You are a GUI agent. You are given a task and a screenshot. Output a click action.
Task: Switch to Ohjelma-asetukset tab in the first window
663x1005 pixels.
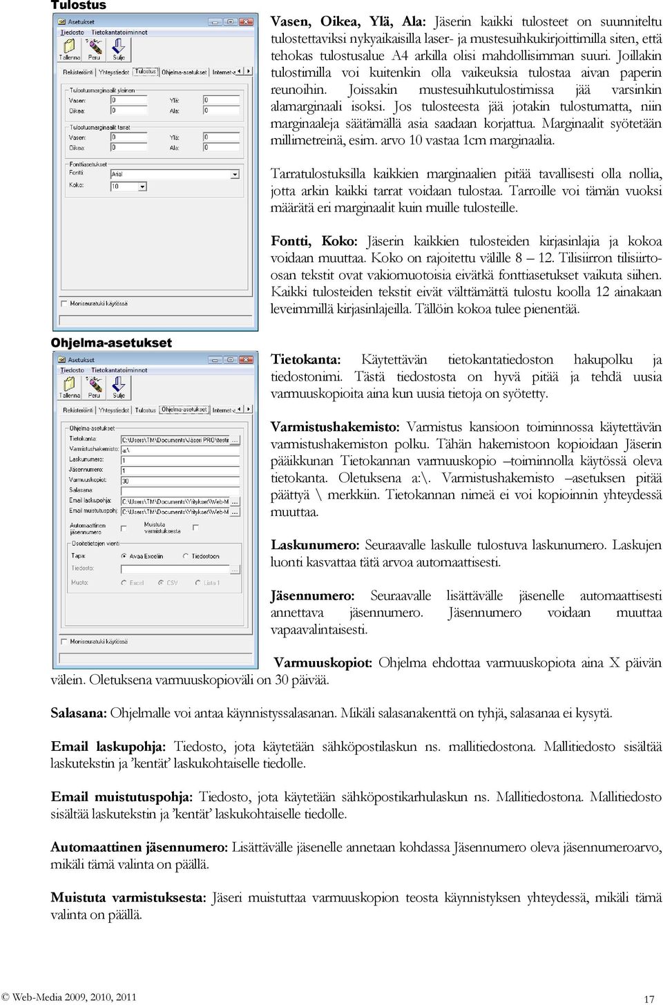pos(184,72)
